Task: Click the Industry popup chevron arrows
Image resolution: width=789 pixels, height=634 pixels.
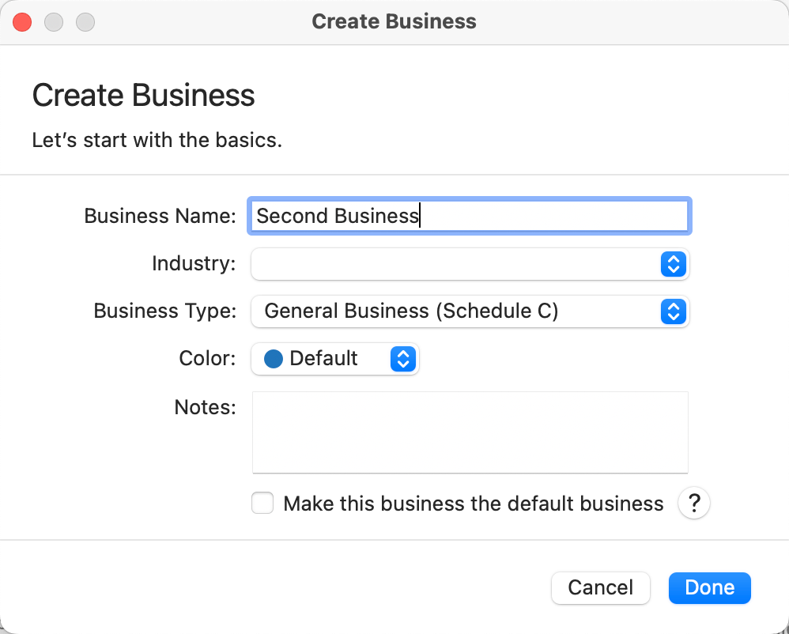Action: point(672,264)
